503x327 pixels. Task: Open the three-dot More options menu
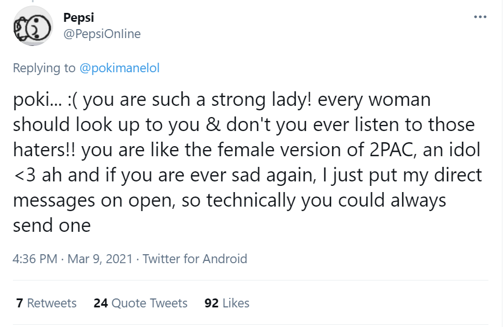[480, 17]
